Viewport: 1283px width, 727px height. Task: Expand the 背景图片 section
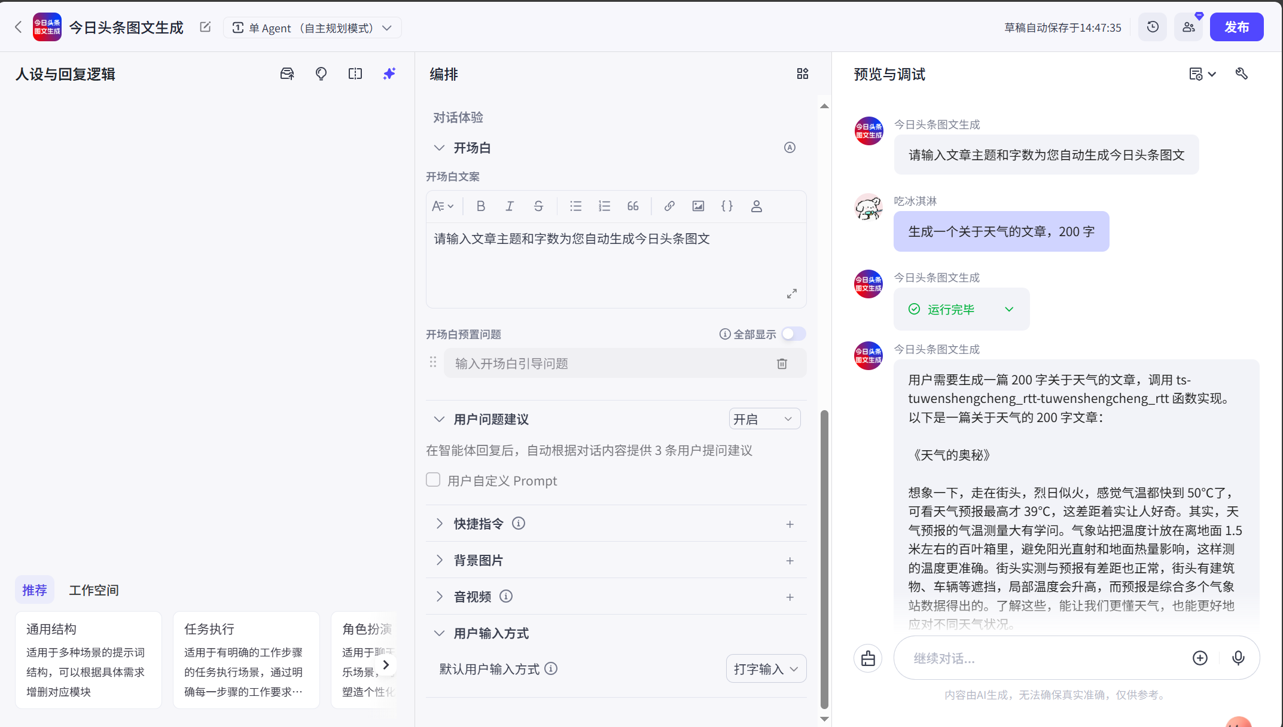point(440,560)
